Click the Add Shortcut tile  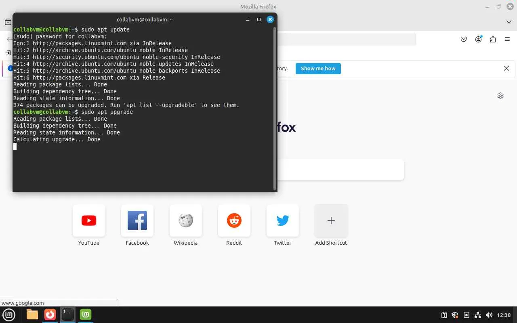[331, 220]
